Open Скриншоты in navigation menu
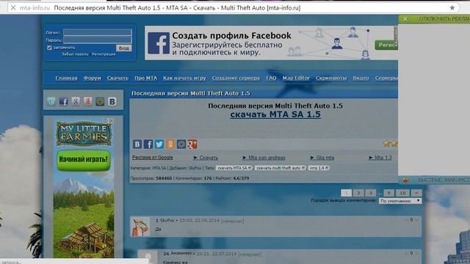 click(x=331, y=78)
